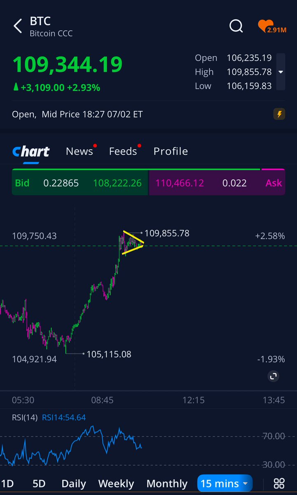Tap the bid/ask ratio bar
The width and height of the screenshot is (297, 495).
click(x=148, y=169)
